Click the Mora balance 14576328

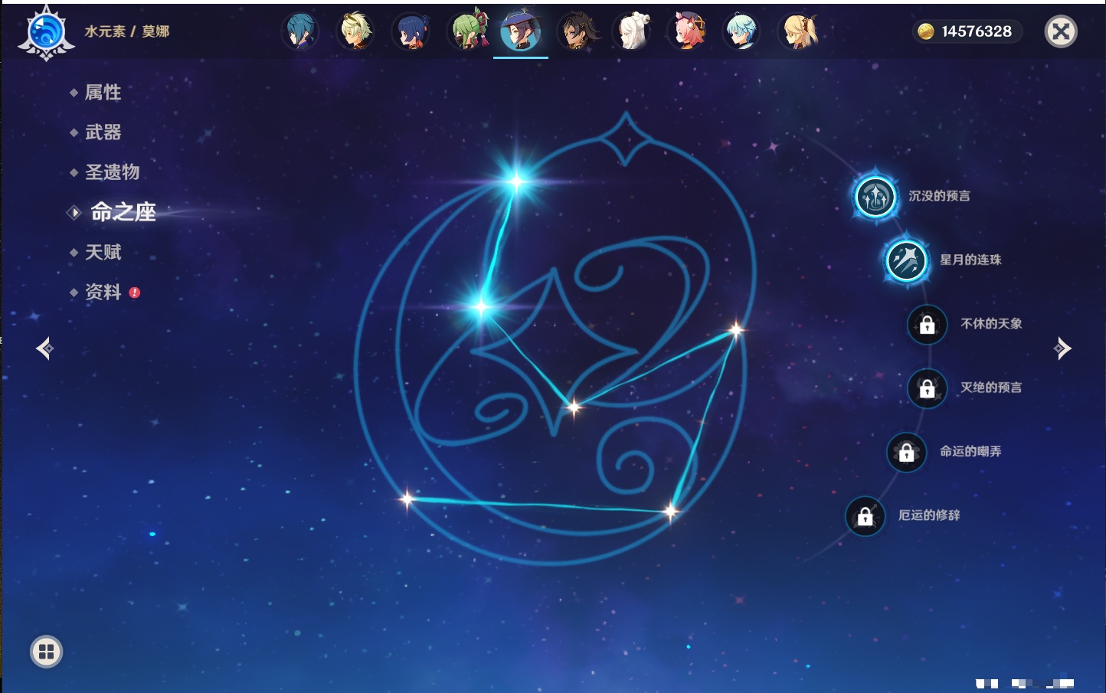977,31
